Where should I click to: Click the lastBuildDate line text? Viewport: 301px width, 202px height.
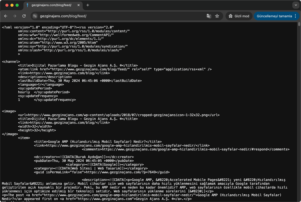click(x=80, y=81)
